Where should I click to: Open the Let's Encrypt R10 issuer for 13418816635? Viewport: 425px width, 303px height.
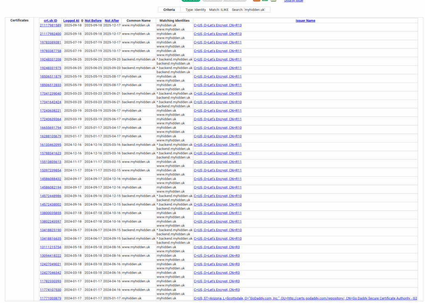click(x=217, y=239)
